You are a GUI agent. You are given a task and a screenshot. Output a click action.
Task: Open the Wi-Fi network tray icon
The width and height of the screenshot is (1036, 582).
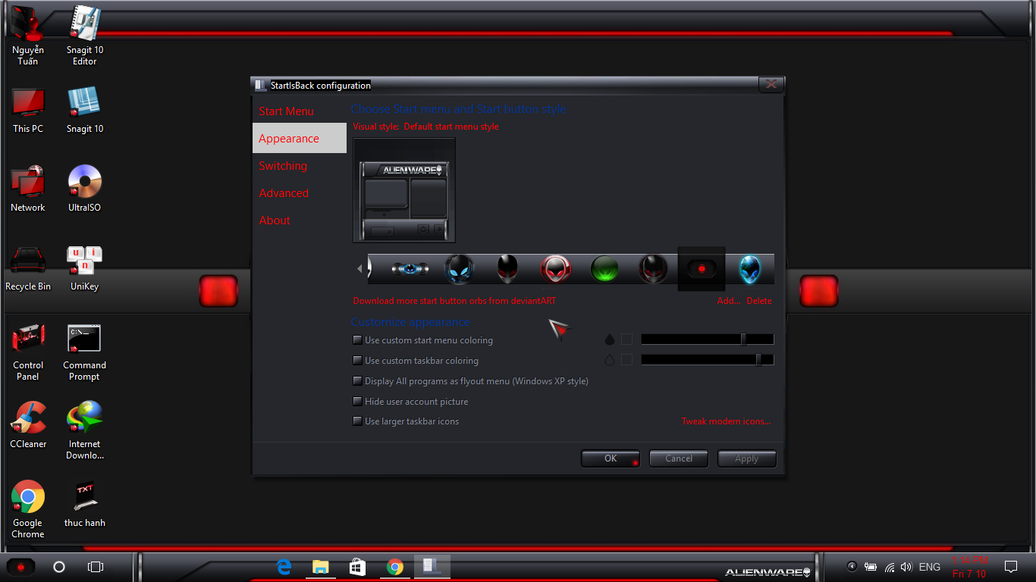[889, 567]
